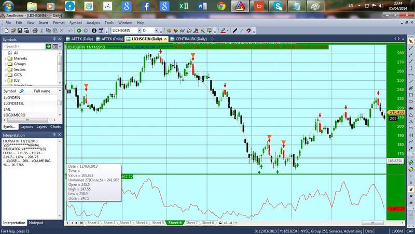
Task: Select LOGIXMICRO in symbol list
Action: (15, 115)
